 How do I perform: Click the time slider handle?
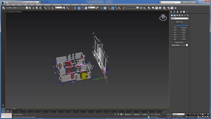[14, 109]
